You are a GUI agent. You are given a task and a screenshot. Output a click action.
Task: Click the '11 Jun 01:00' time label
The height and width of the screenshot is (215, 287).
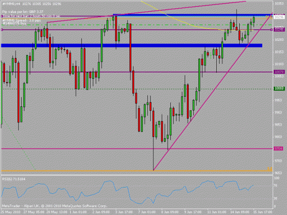217,212
